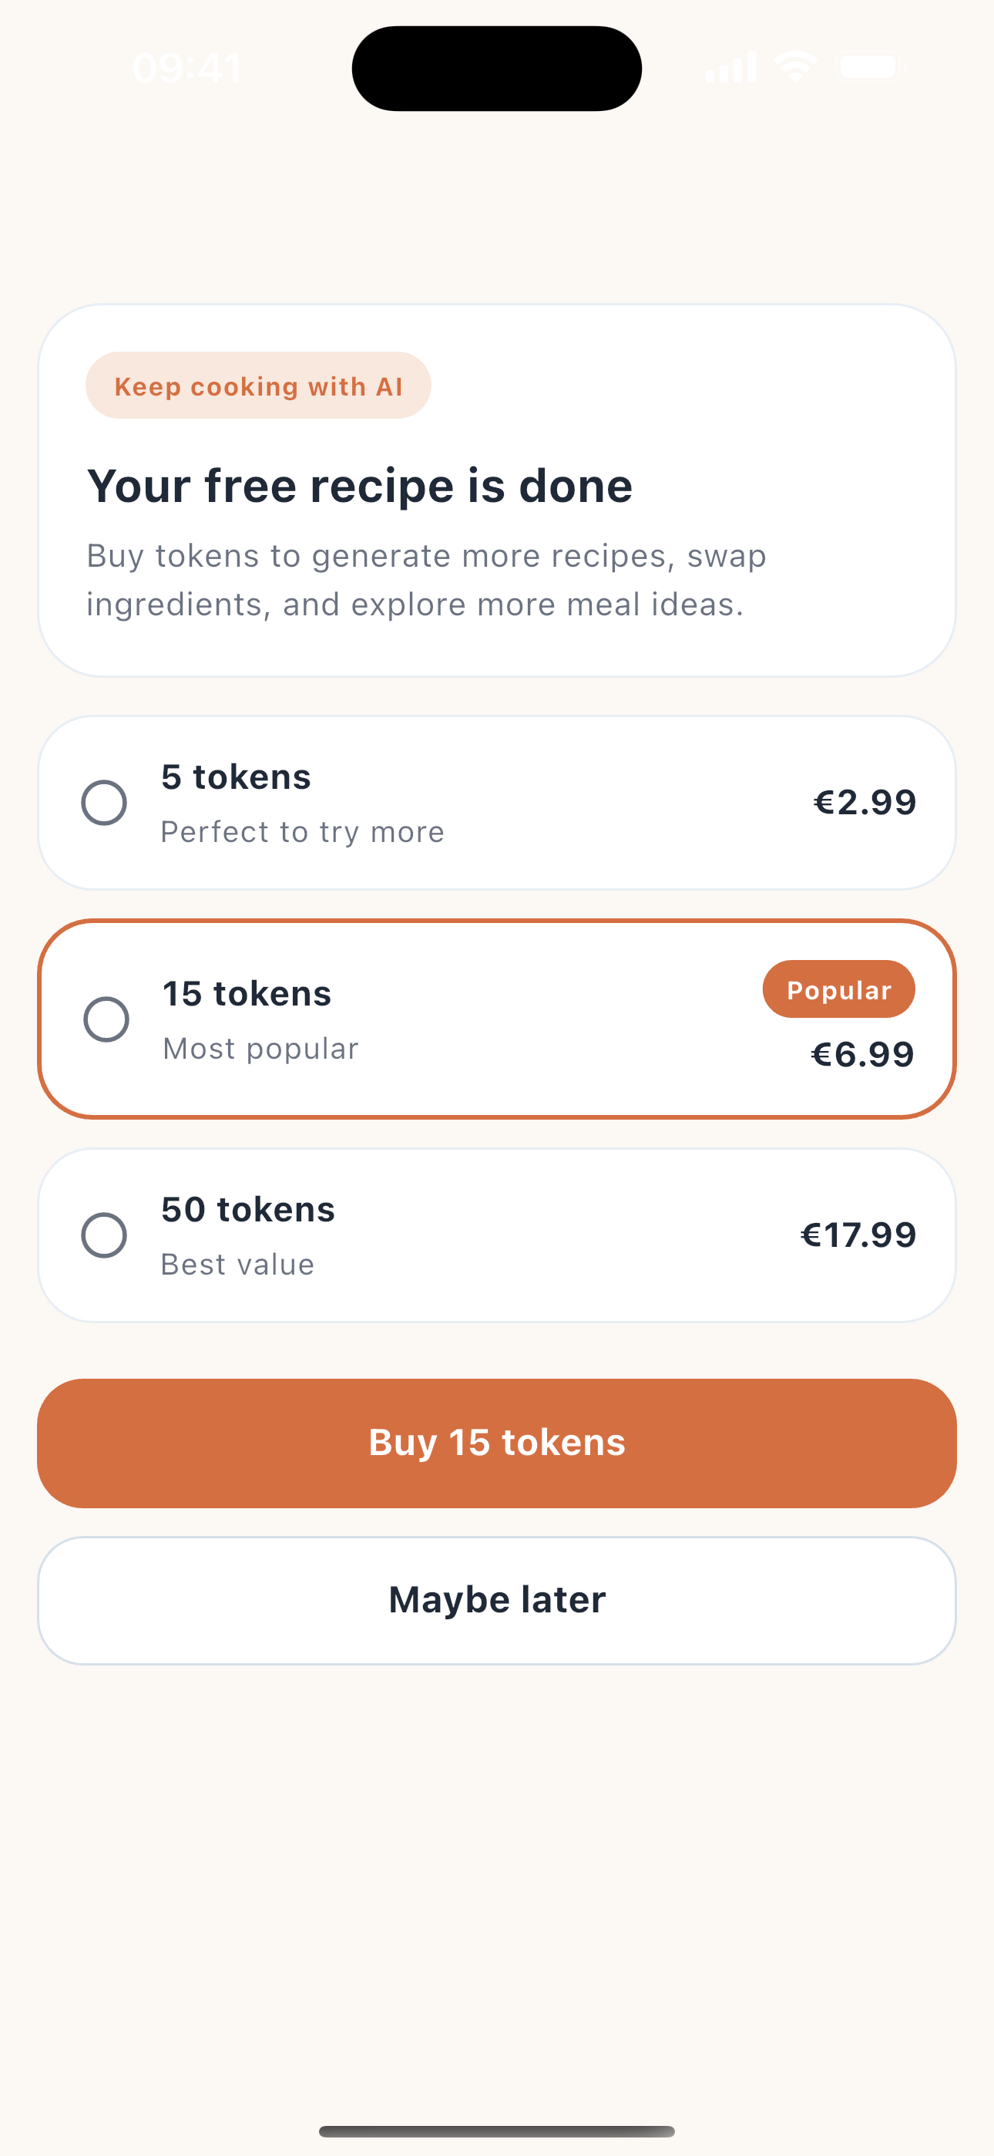The height and width of the screenshot is (2156, 994).
Task: Click the battery icon in status bar
Action: point(870,66)
